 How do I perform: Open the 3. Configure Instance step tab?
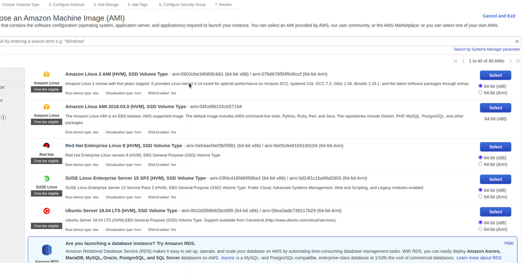66,5
